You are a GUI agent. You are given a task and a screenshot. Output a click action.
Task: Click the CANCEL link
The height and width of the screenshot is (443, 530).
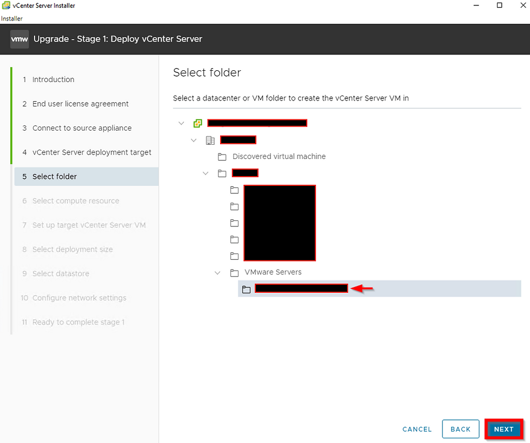click(x=417, y=429)
